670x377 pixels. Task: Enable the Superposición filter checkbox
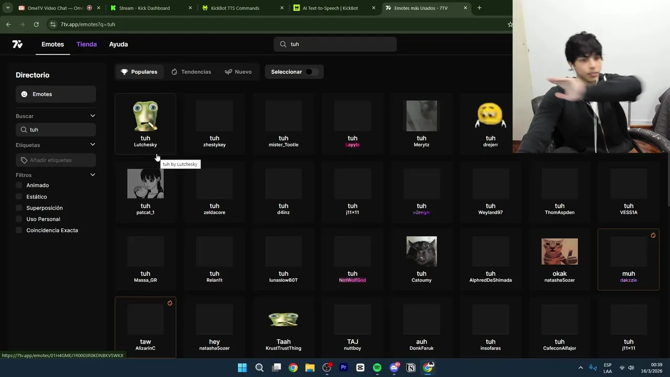pos(19,208)
